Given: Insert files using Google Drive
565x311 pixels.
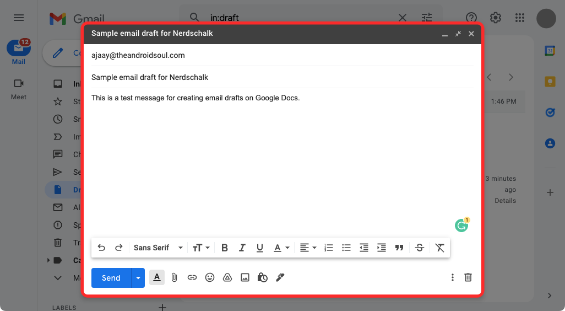Looking at the screenshot, I should point(227,277).
